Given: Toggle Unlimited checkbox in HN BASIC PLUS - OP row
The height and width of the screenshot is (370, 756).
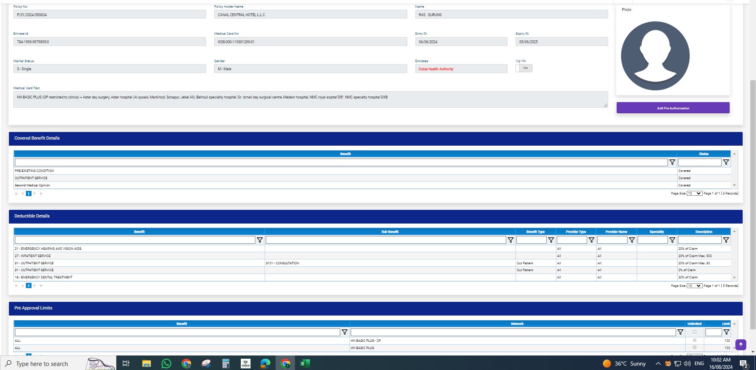Looking at the screenshot, I should [694, 341].
